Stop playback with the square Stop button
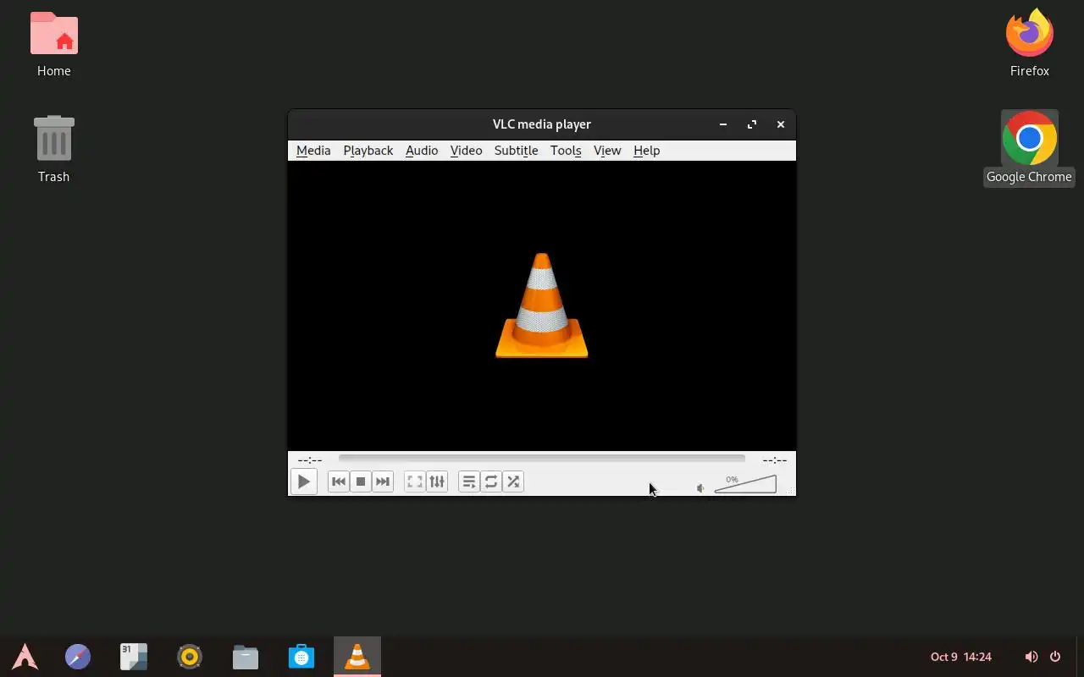 click(x=361, y=482)
